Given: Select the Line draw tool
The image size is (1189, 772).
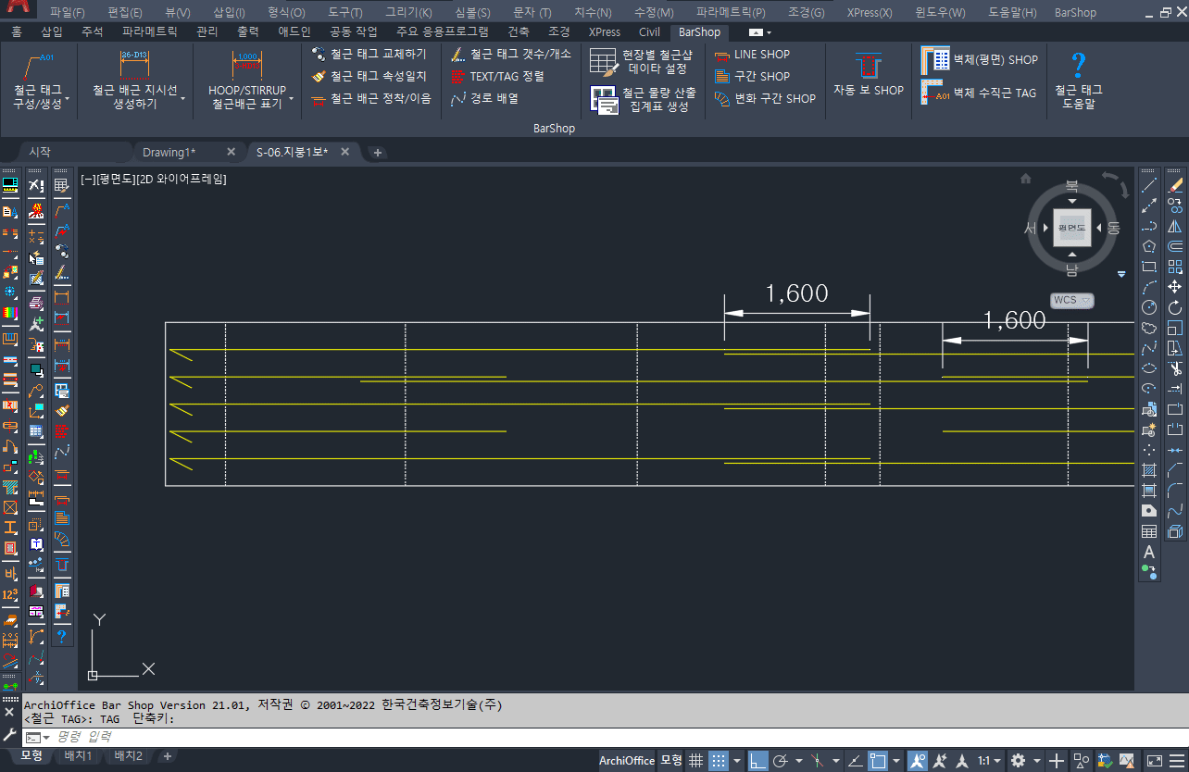Looking at the screenshot, I should pyautogui.click(x=1149, y=185).
